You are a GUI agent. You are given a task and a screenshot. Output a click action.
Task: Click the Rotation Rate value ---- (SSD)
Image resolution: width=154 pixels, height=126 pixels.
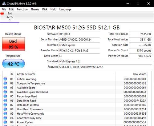tap(140, 45)
